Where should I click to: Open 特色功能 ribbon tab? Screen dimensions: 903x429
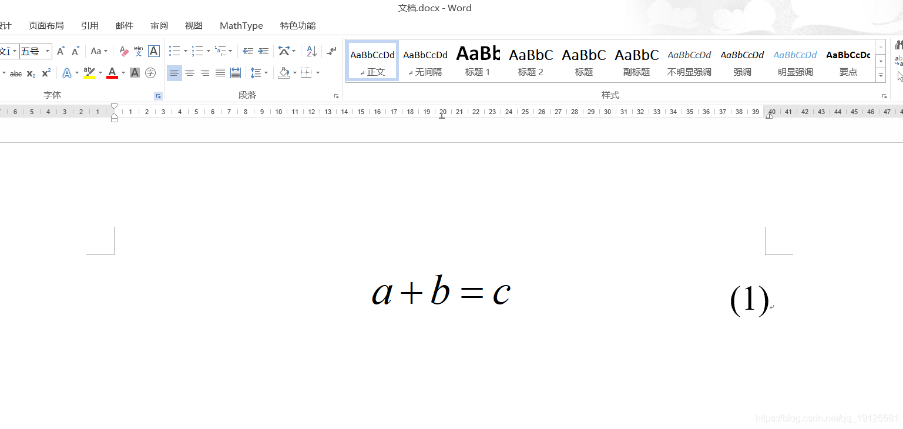(298, 25)
